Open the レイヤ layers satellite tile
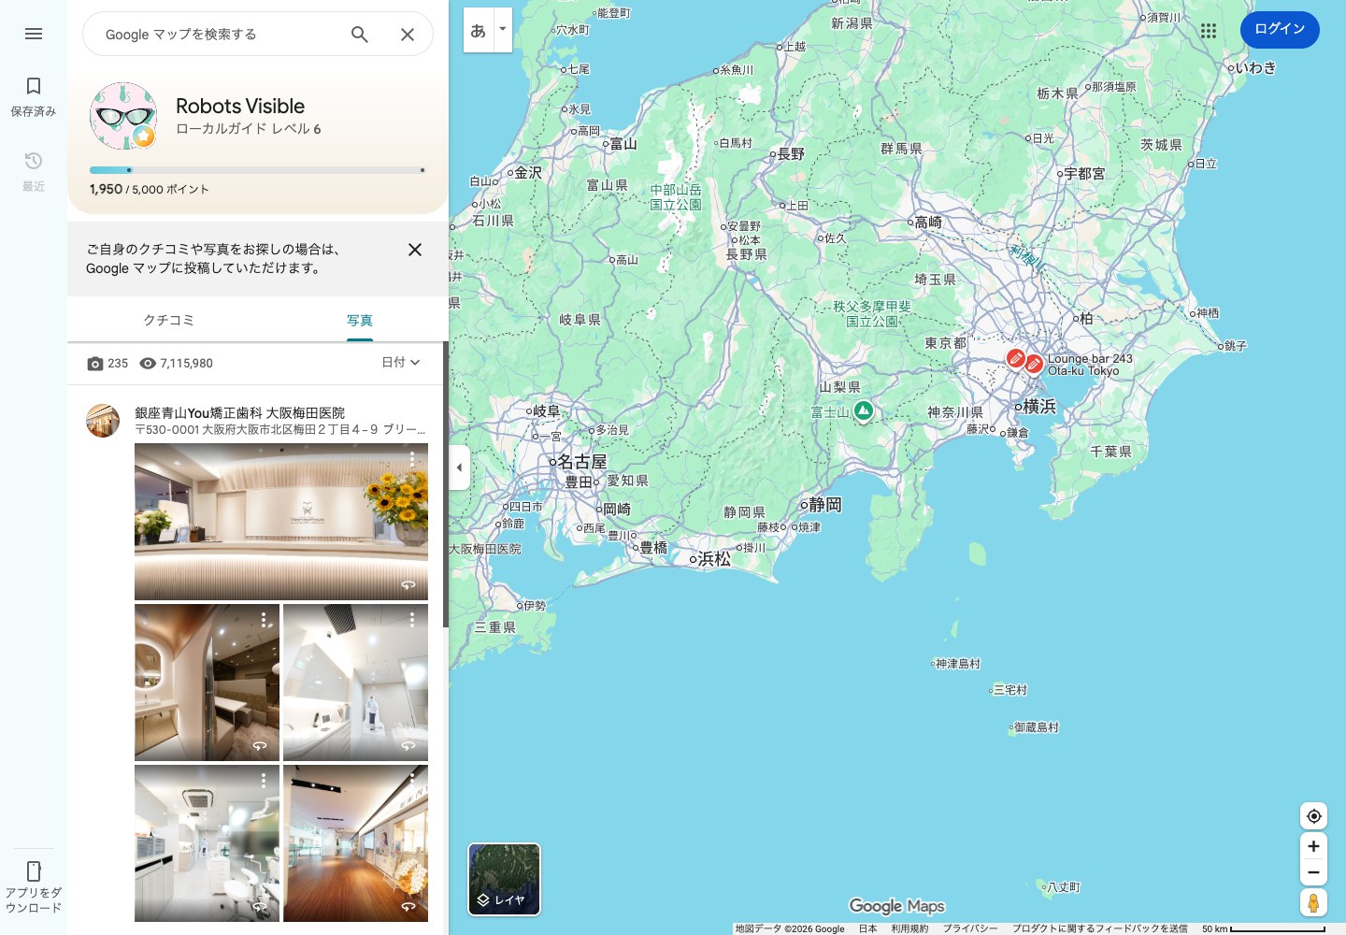 (x=504, y=879)
